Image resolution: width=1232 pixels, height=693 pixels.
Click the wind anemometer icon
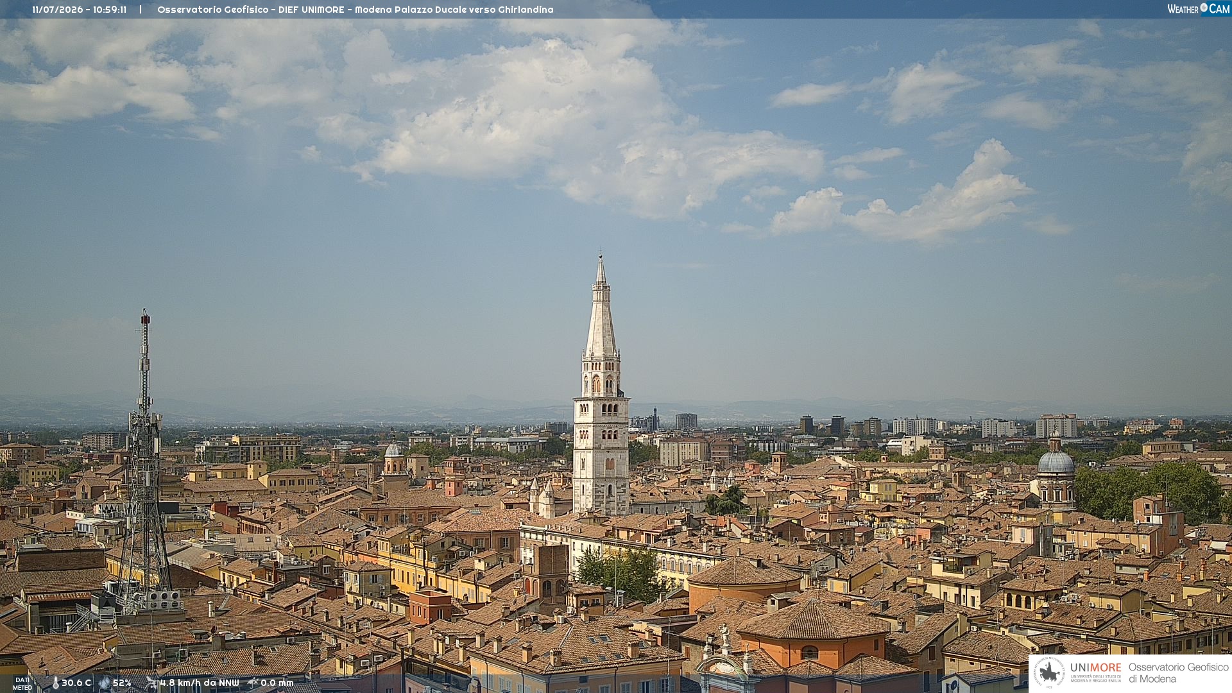point(151,683)
